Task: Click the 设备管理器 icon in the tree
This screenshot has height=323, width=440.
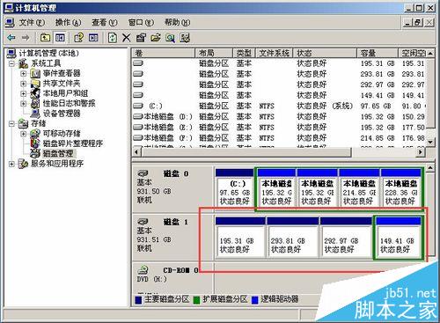Action: point(35,114)
